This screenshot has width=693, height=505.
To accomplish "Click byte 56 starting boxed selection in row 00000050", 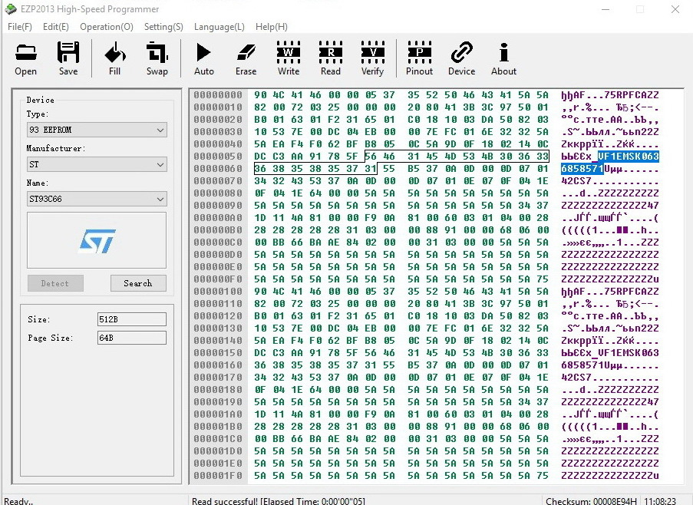I will pyautogui.click(x=371, y=157).
